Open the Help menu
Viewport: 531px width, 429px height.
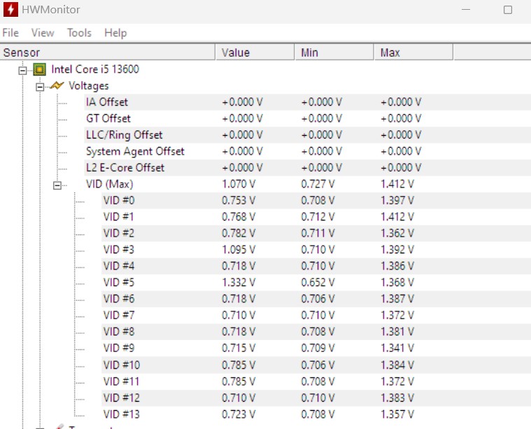115,33
